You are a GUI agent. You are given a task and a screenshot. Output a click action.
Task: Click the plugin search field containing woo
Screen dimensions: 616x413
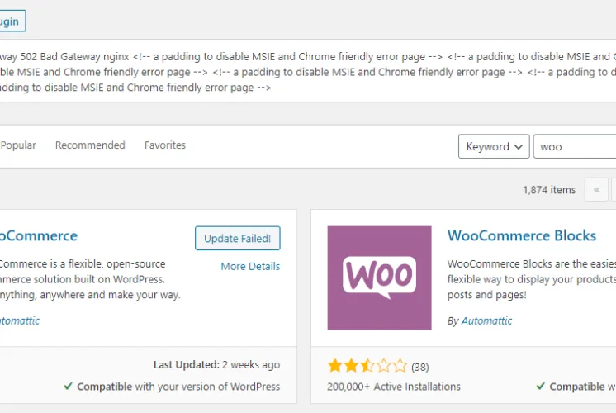point(575,146)
